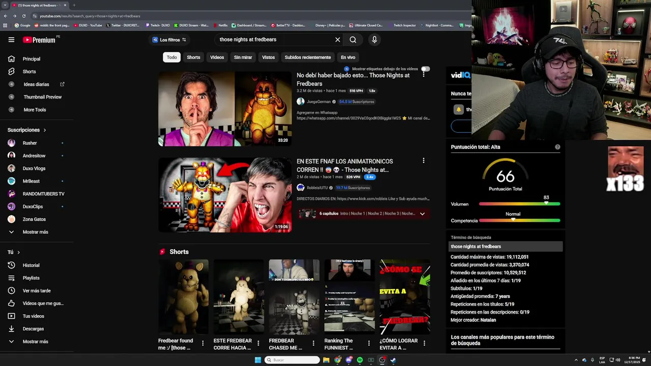Select the 'Subidos recientemente' filter chip
The width and height of the screenshot is (651, 366).
[308, 57]
